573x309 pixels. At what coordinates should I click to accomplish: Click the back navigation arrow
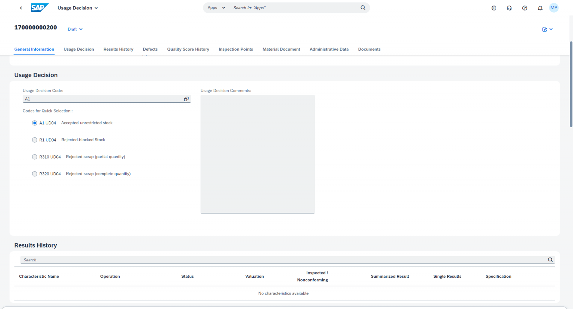pyautogui.click(x=21, y=7)
